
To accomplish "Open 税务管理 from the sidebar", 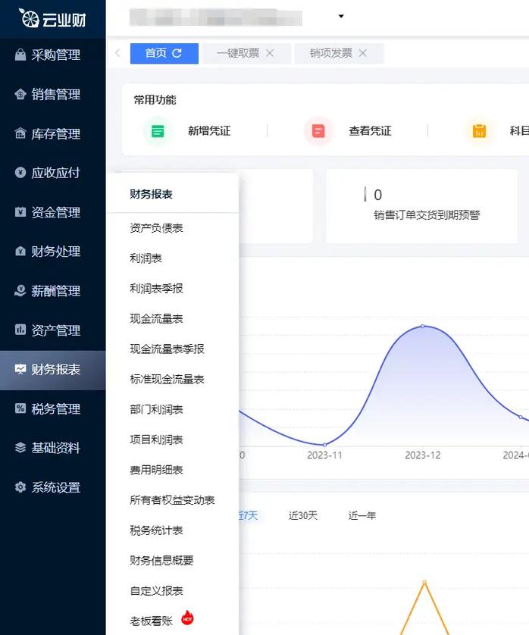I will [x=55, y=409].
